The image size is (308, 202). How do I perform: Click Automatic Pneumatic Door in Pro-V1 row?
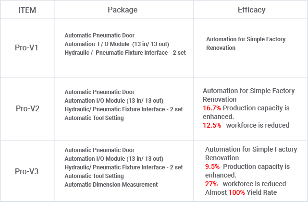coord(99,35)
